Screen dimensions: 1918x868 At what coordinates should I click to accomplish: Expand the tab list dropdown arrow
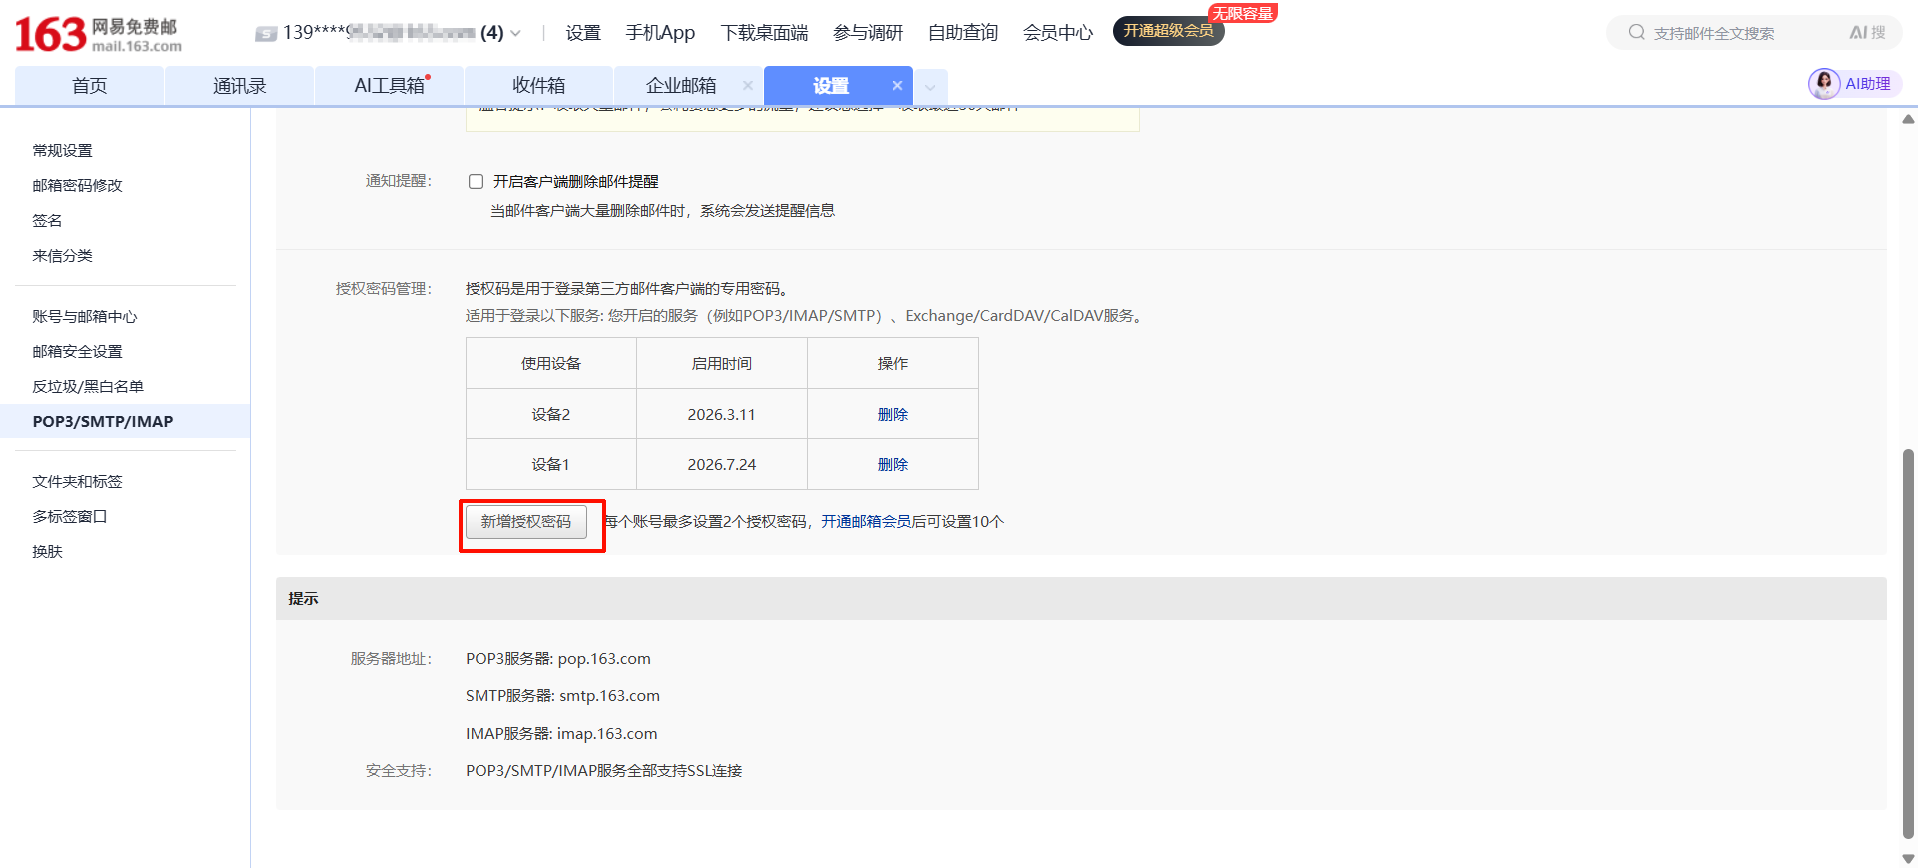(x=930, y=87)
